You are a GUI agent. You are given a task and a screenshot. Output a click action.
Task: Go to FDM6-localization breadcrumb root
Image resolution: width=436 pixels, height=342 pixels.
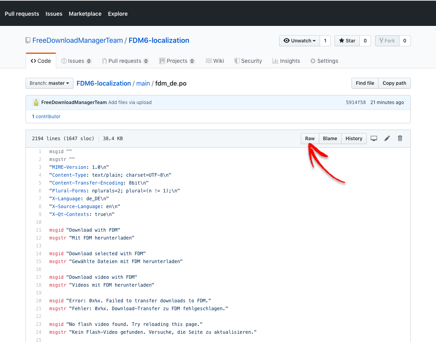(104, 83)
